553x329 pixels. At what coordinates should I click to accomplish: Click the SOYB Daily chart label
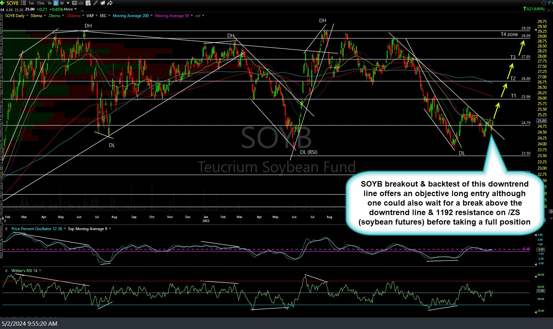pyautogui.click(x=15, y=16)
